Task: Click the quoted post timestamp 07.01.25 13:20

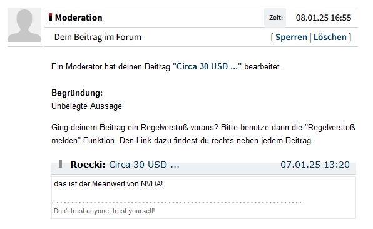Action: tap(315, 165)
